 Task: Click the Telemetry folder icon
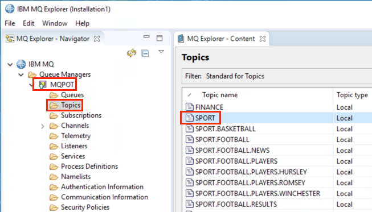pos(54,136)
